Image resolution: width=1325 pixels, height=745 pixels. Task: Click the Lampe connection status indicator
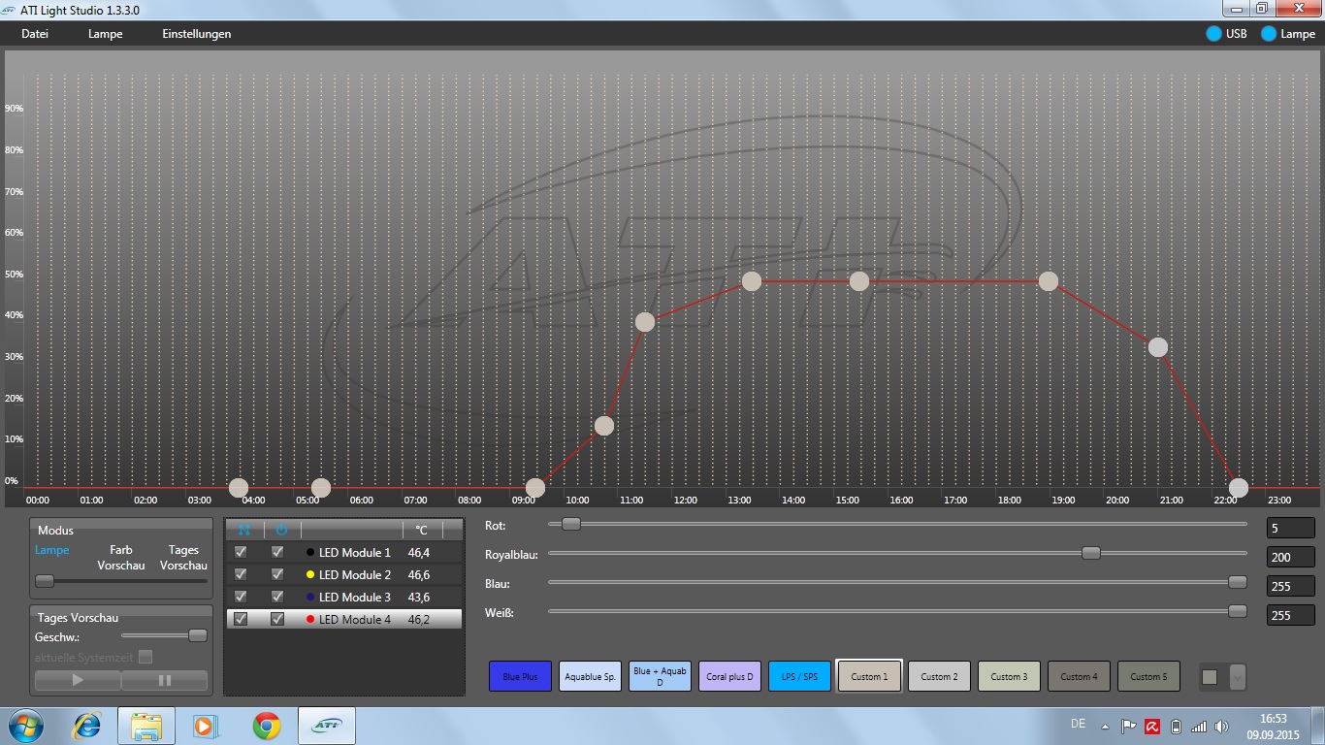click(x=1269, y=34)
